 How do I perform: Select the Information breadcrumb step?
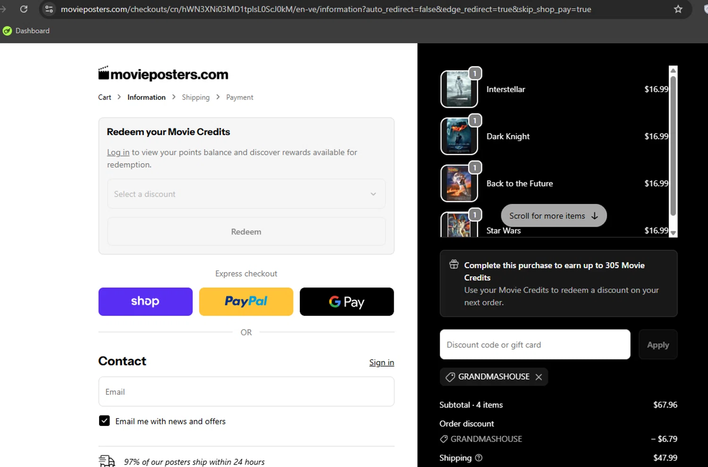[146, 97]
